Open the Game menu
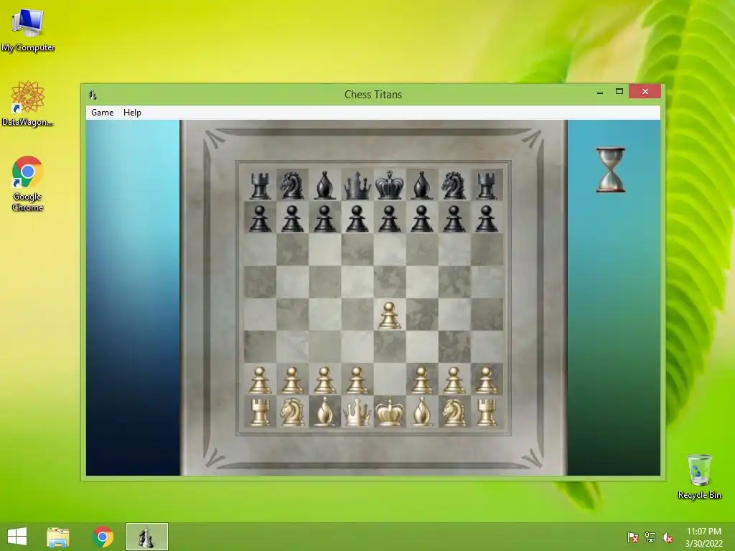Image resolution: width=735 pixels, height=551 pixels. point(102,113)
